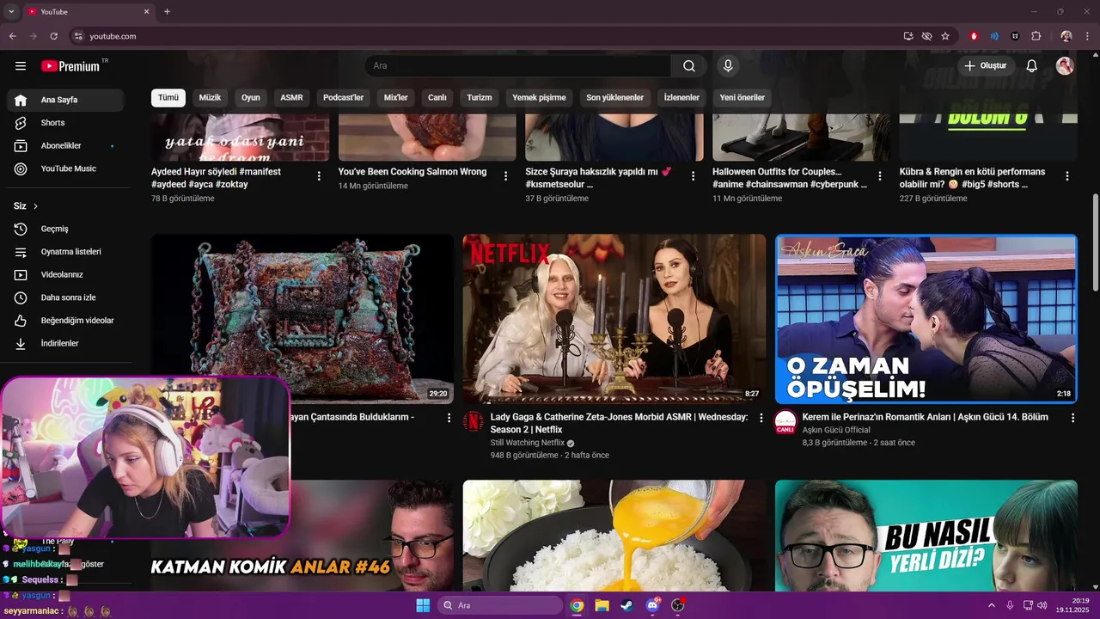Select the Son yüklenenler chip

point(615,98)
